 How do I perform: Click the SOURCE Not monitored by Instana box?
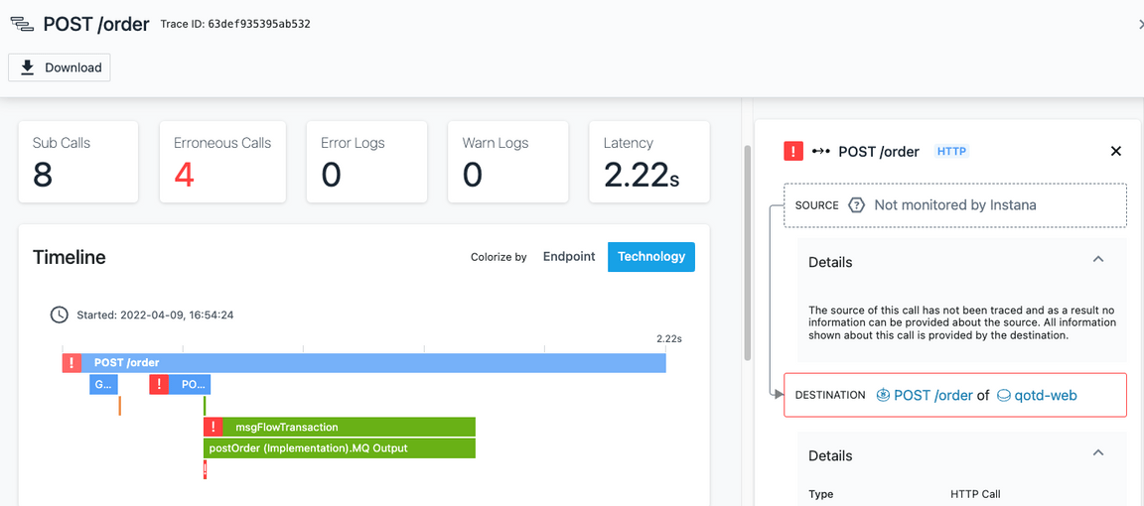pyautogui.click(x=955, y=204)
